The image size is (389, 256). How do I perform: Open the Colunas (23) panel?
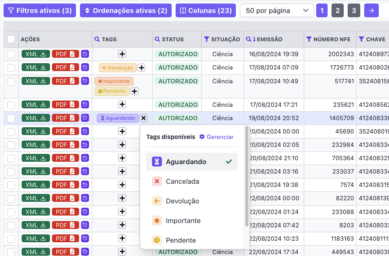click(206, 10)
